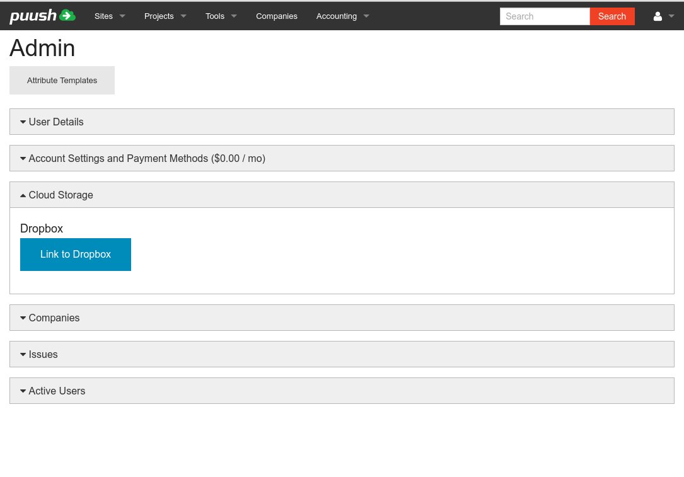684x477 pixels.
Task: Open the Tools dropdown menu
Action: 221,16
